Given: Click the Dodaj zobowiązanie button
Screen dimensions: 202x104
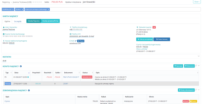Looking at the screenshot, I should tap(186, 90).
